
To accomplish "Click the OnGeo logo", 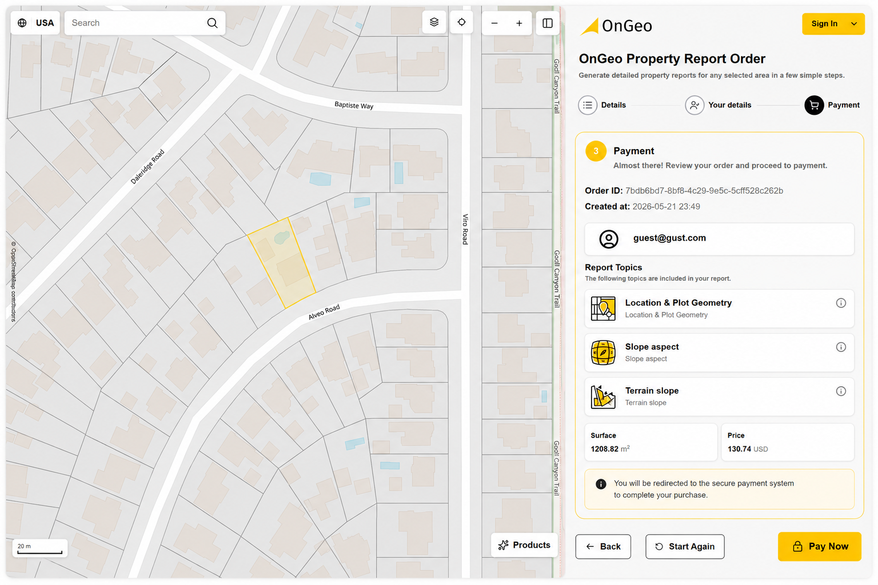I will [x=616, y=26].
